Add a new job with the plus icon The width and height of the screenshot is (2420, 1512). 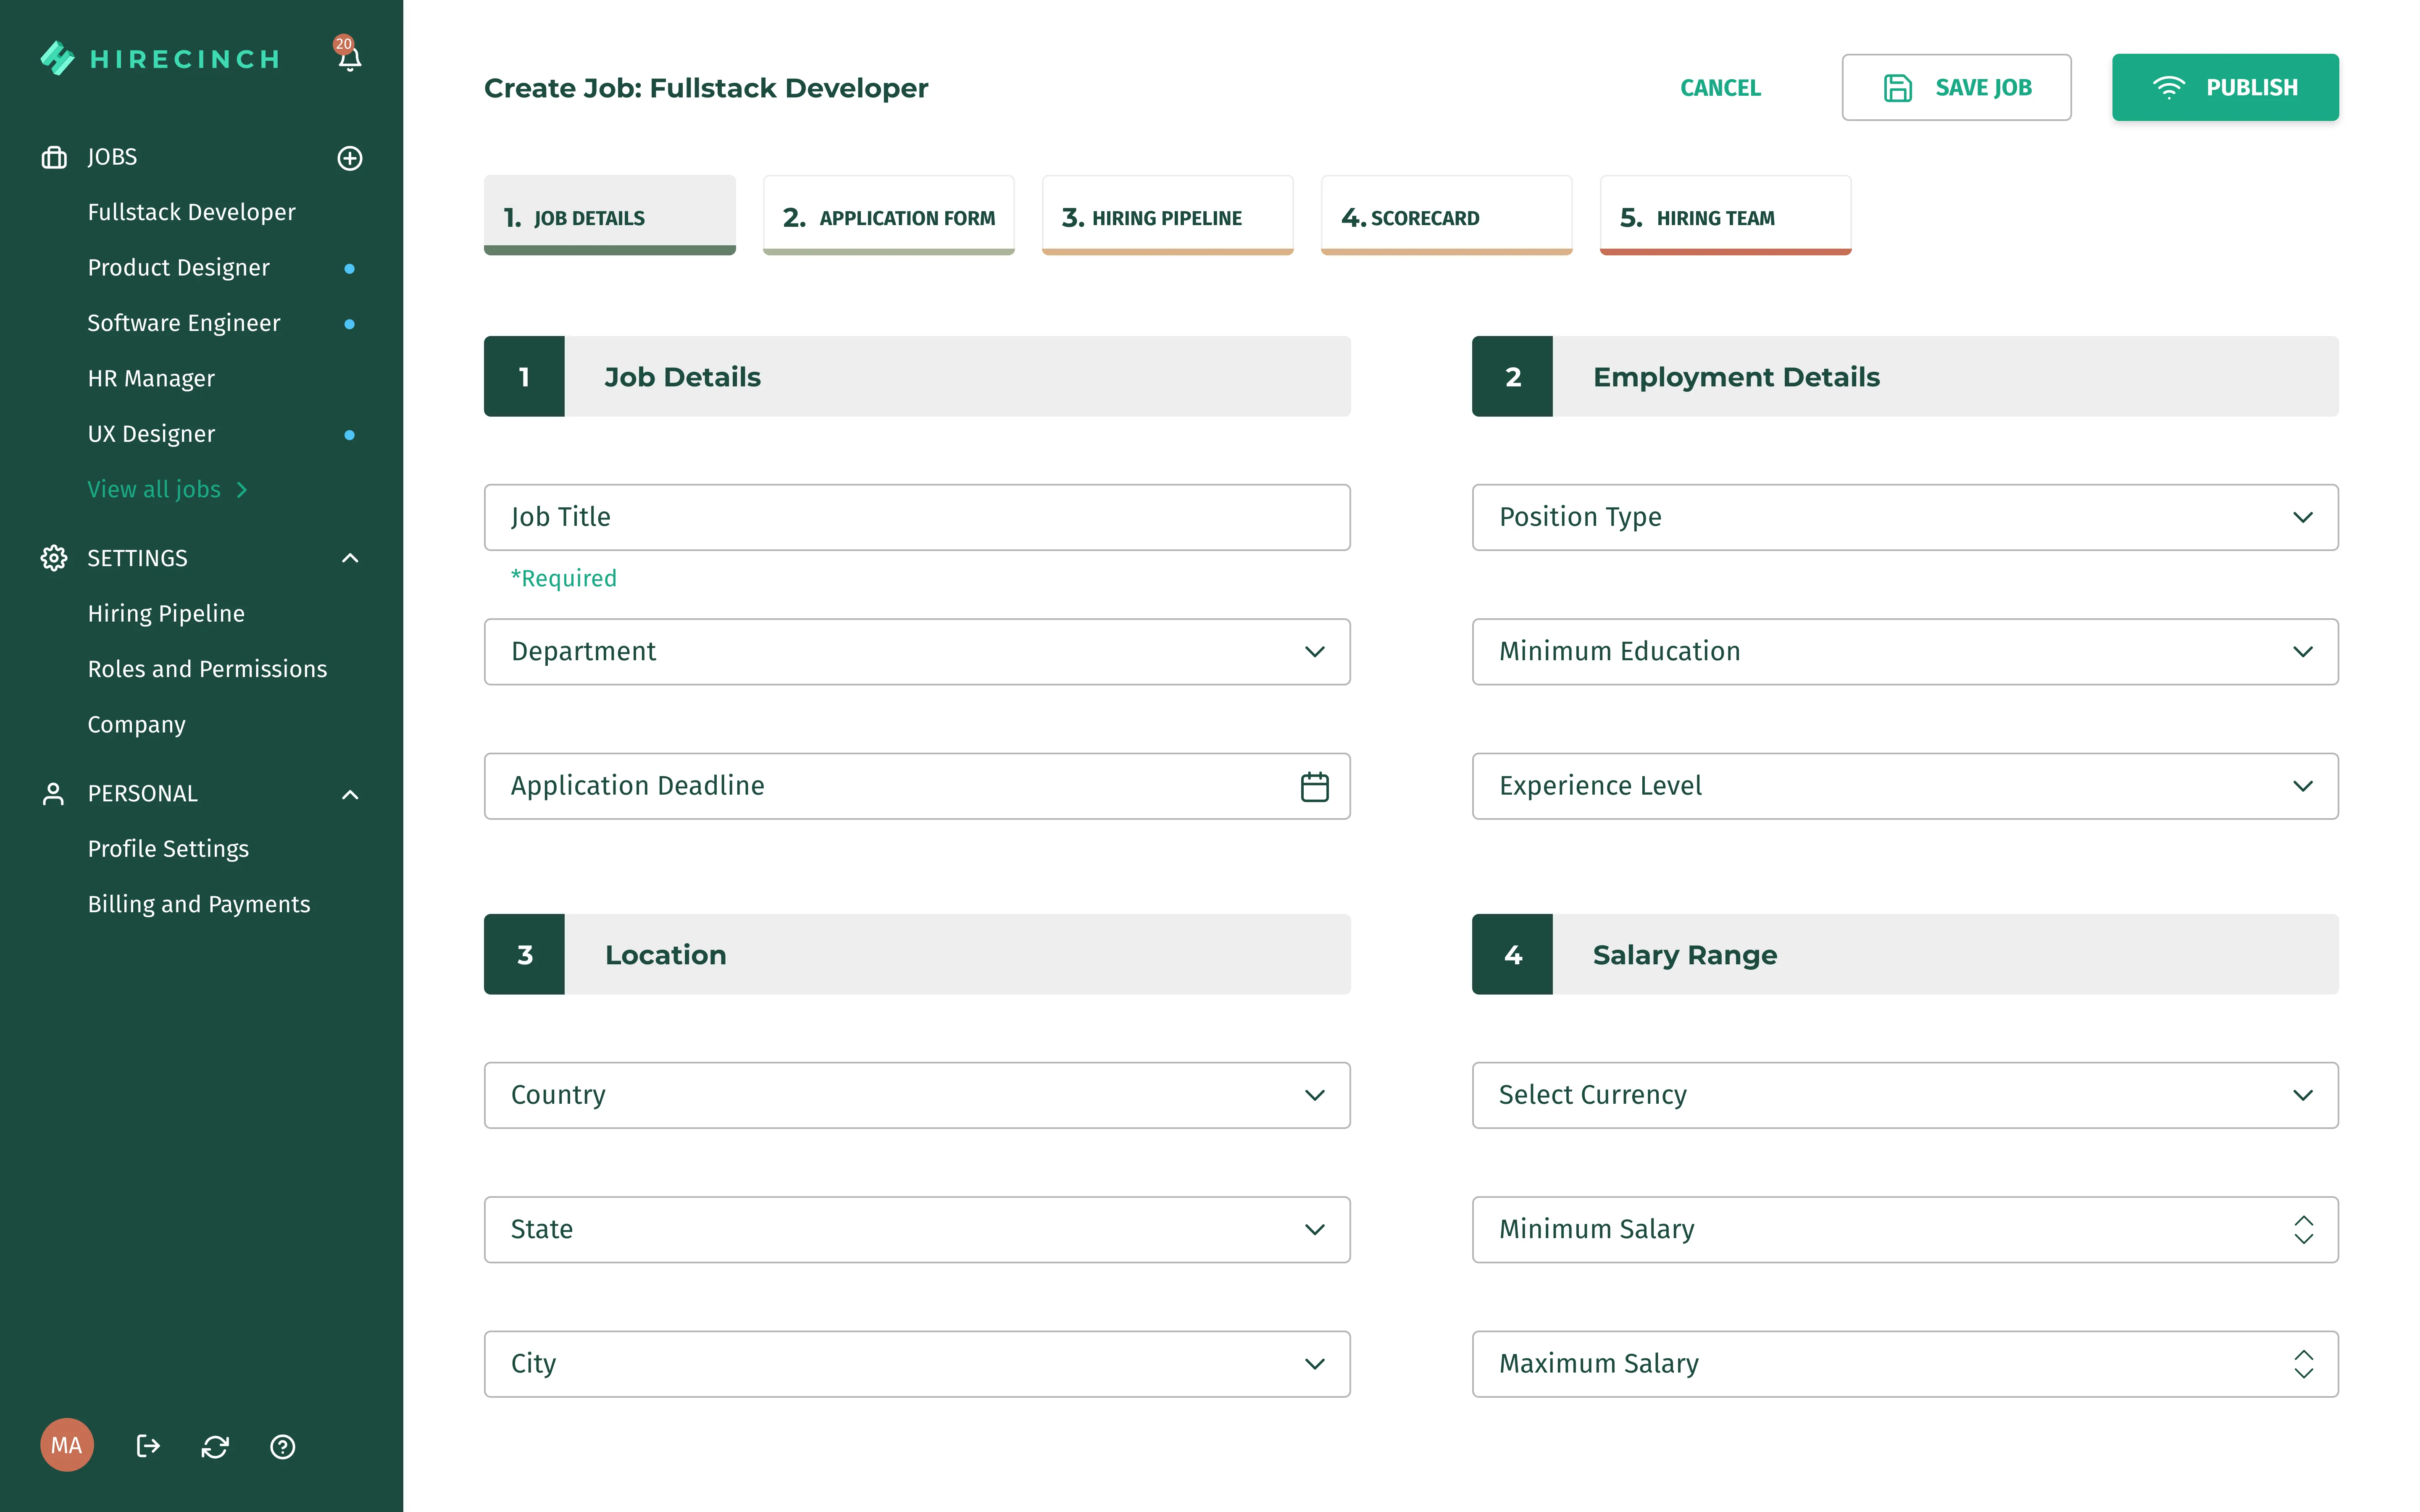350,158
